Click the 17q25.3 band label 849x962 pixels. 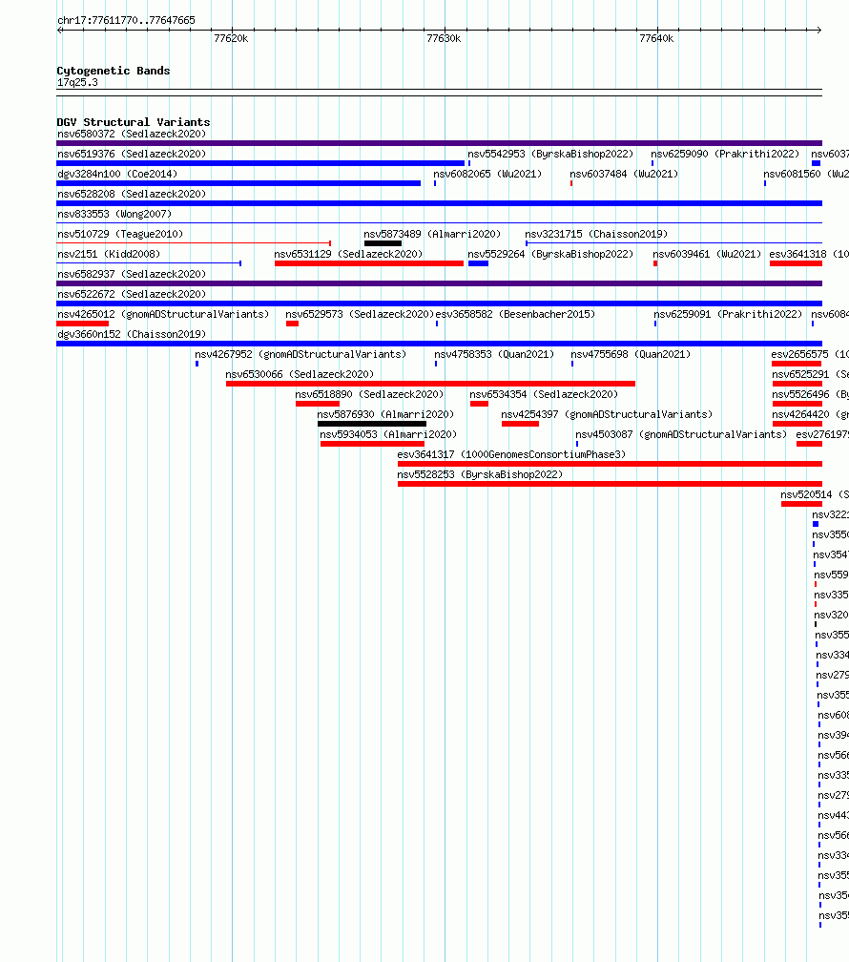pos(77,82)
